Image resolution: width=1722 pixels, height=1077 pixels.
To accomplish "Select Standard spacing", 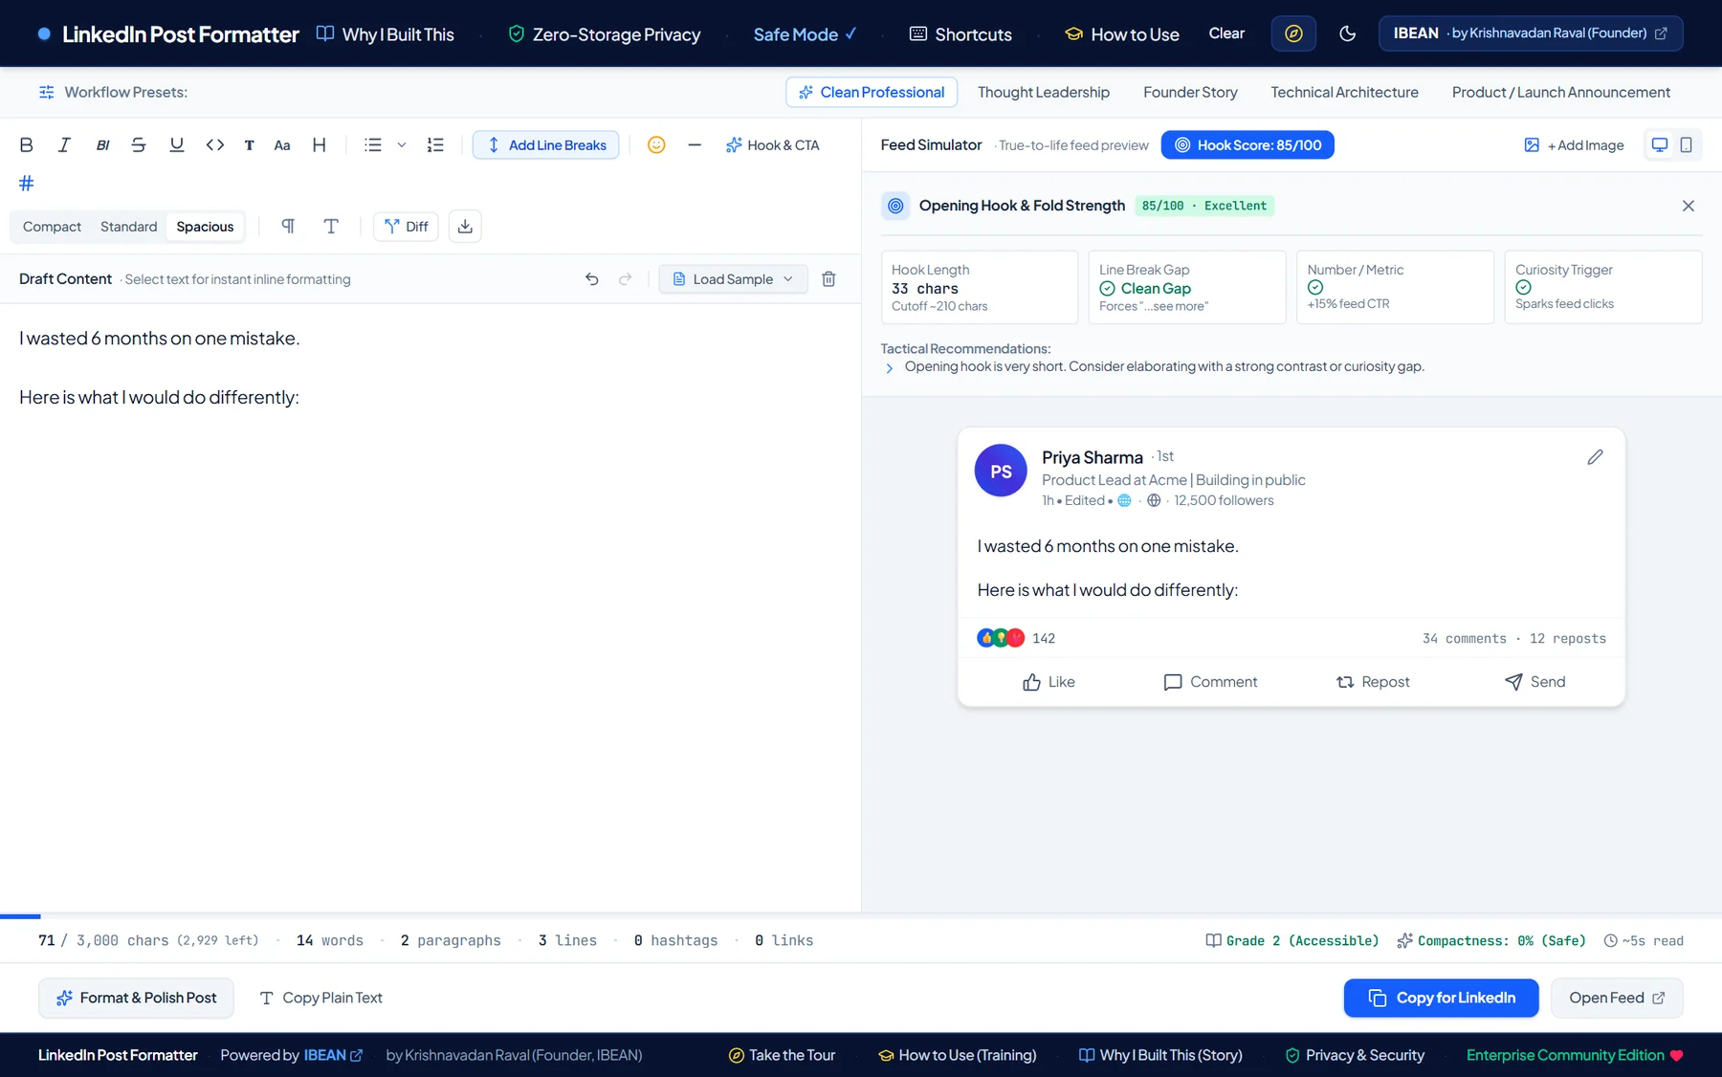I will [x=128, y=227].
